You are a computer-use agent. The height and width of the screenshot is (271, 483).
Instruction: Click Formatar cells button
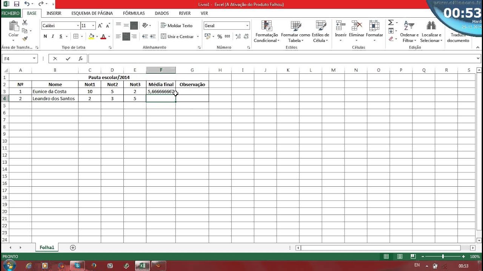click(x=374, y=32)
